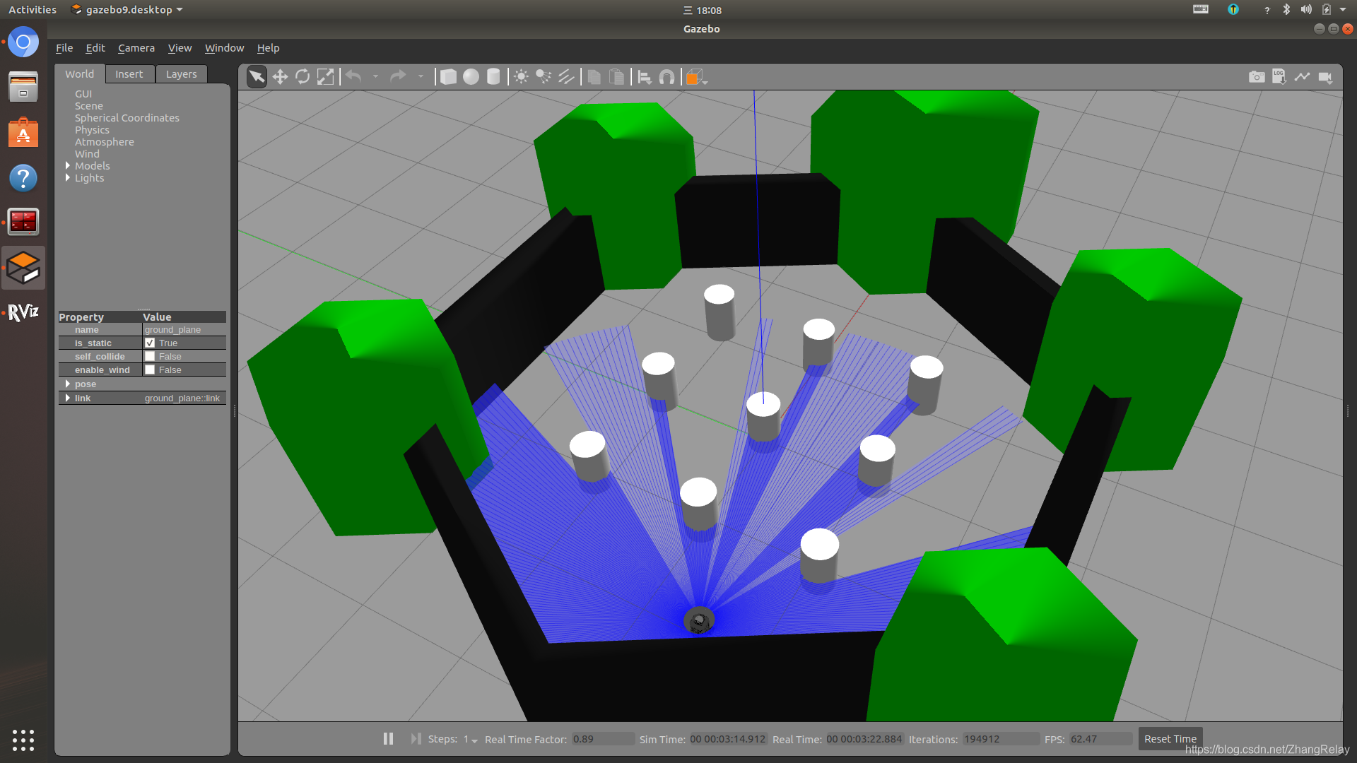The height and width of the screenshot is (763, 1357).
Task: Enable the enable_wind checkbox
Action: pyautogui.click(x=150, y=369)
